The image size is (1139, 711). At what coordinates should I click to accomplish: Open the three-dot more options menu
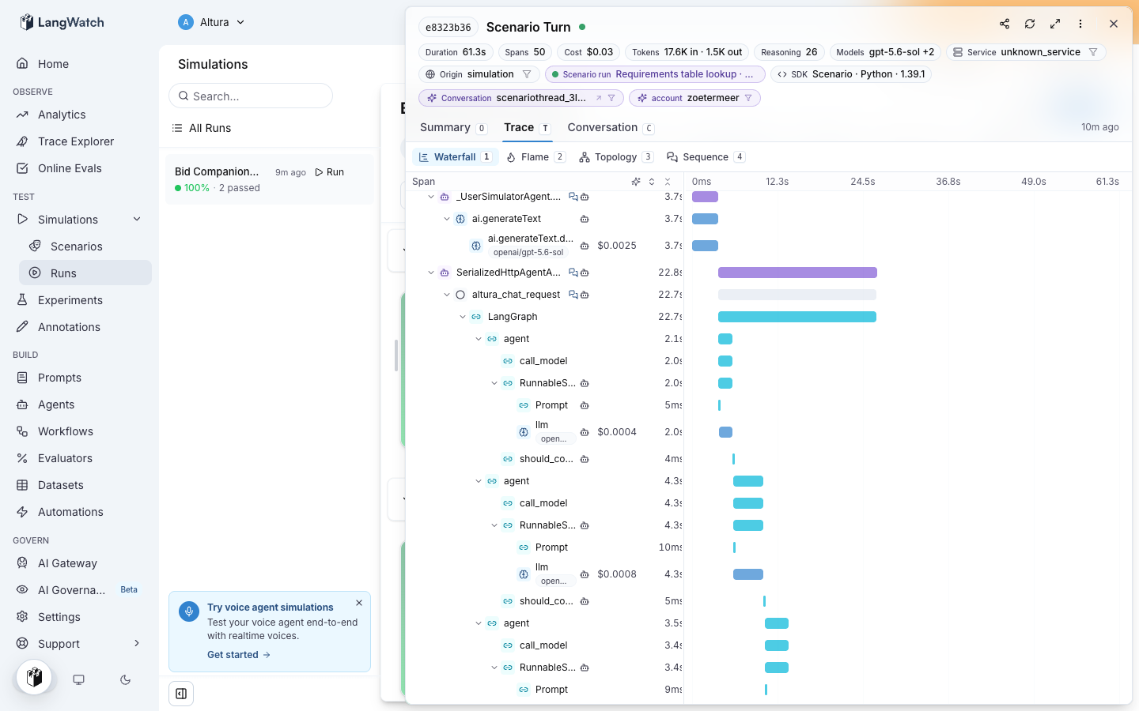[x=1080, y=24]
